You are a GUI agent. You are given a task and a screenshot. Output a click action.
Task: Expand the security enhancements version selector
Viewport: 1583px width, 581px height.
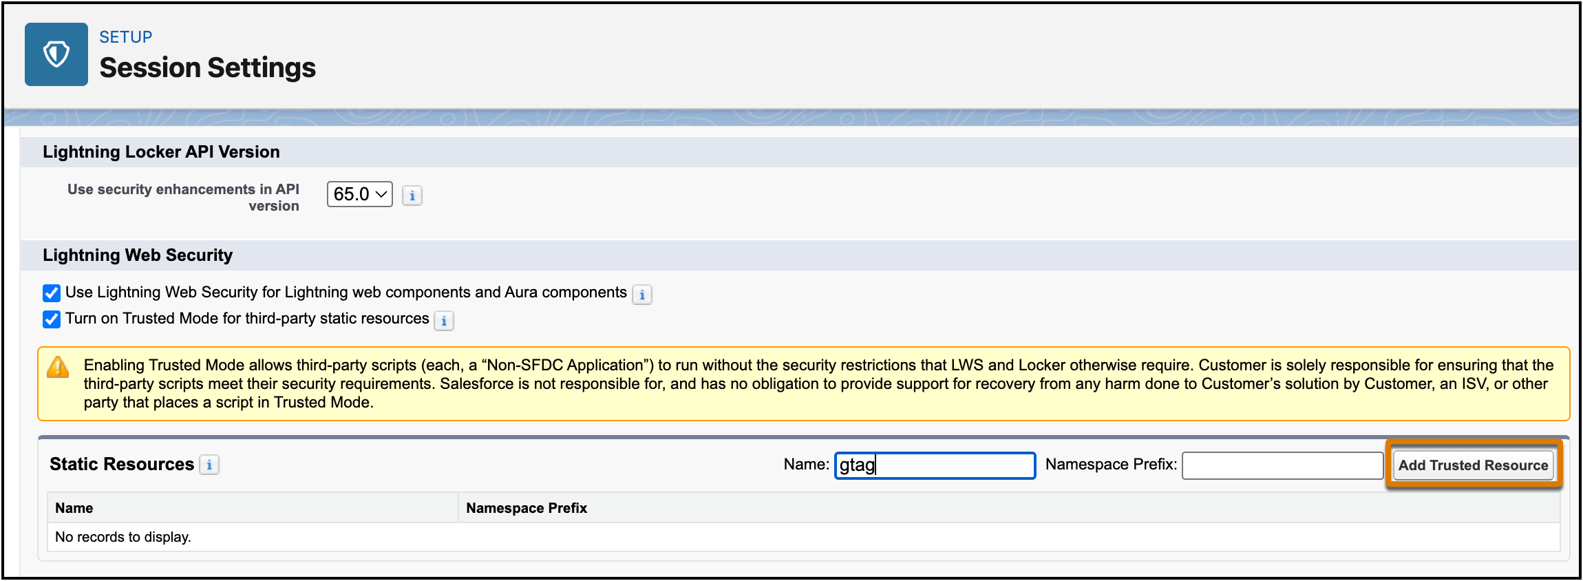tap(359, 195)
